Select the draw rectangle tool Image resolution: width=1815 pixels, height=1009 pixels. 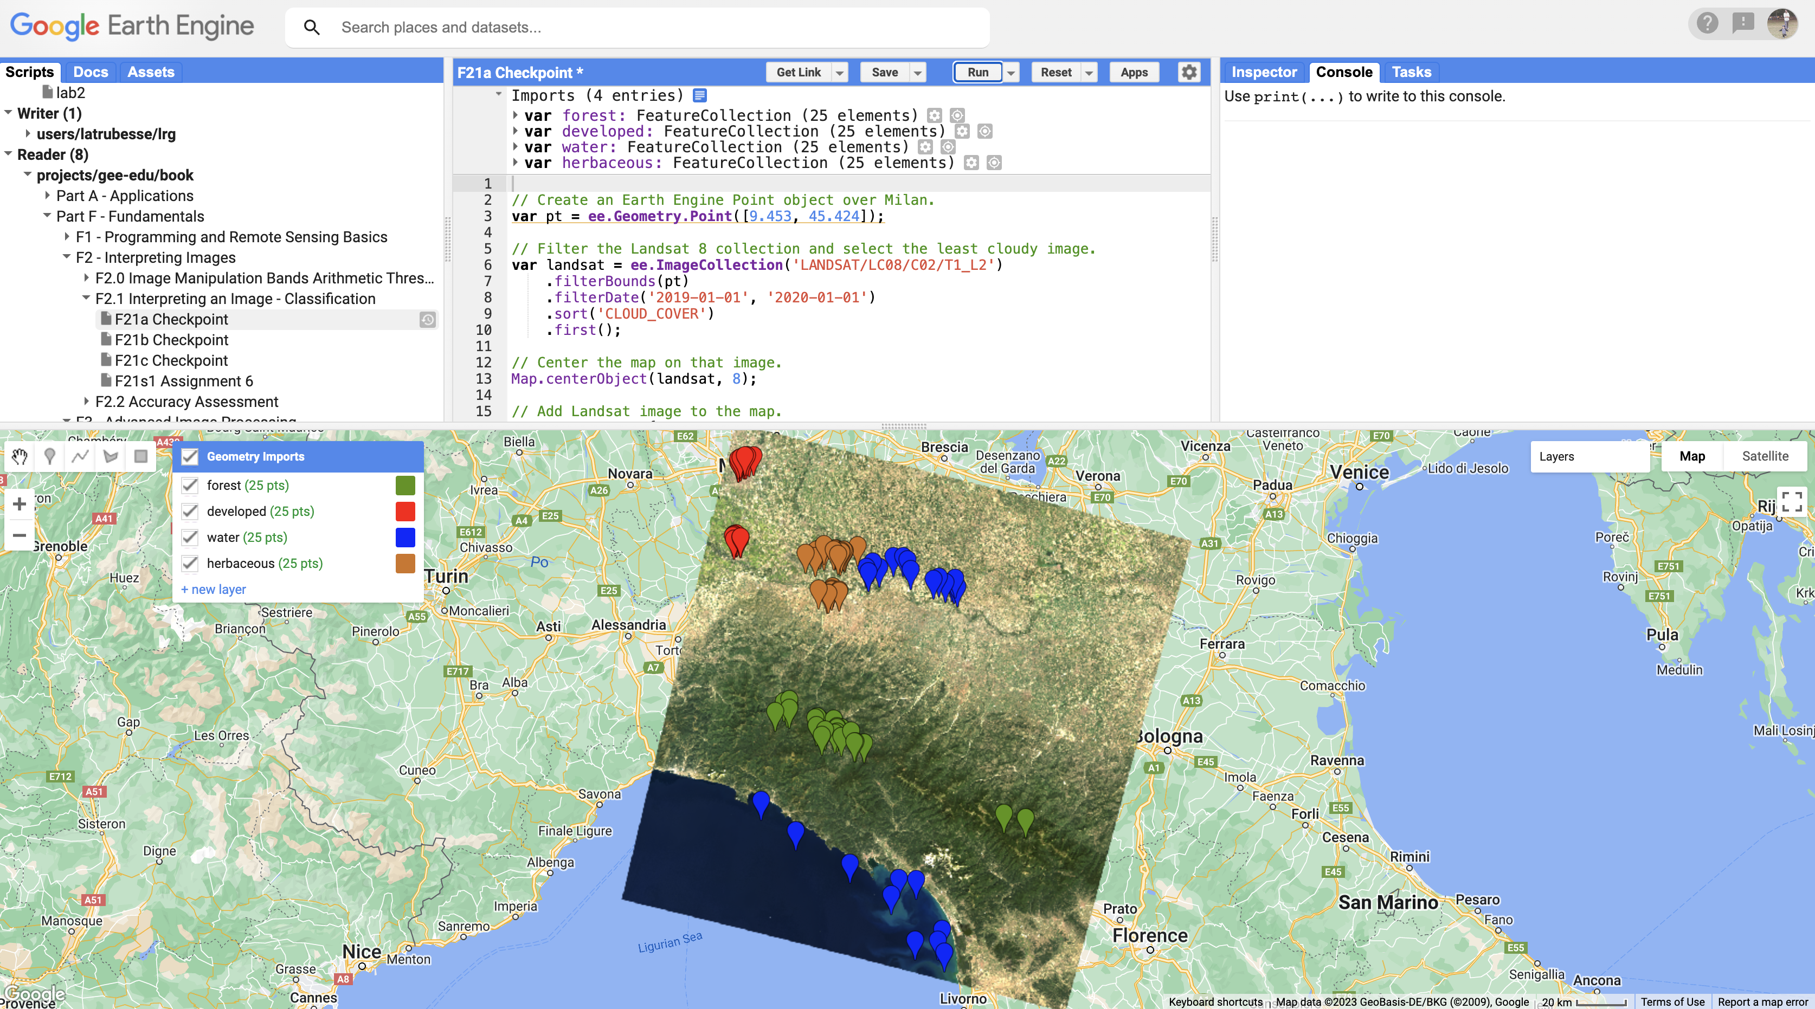pos(141,456)
